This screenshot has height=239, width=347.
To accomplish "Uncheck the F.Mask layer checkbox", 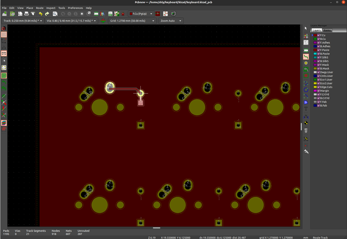I will coord(318,65).
